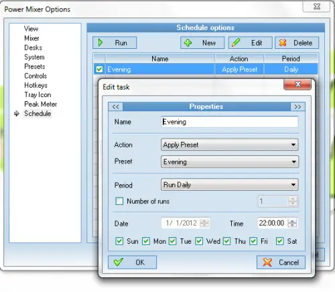
Task: Open the Preset dropdown showing Evening
Action: [x=230, y=162]
